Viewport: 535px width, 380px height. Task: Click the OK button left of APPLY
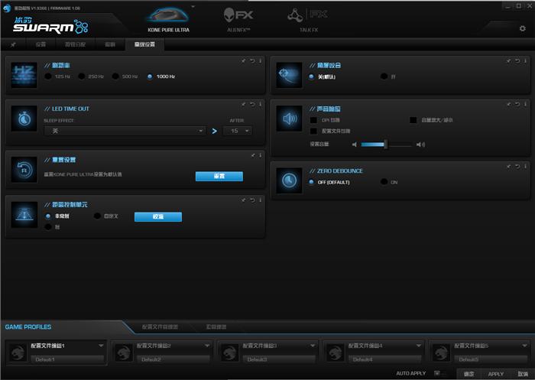pyautogui.click(x=469, y=374)
